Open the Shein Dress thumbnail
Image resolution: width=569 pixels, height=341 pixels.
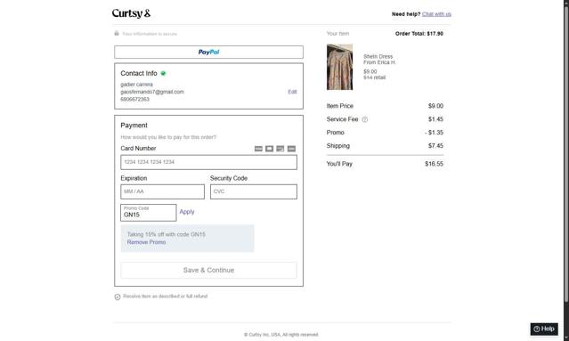click(x=339, y=67)
